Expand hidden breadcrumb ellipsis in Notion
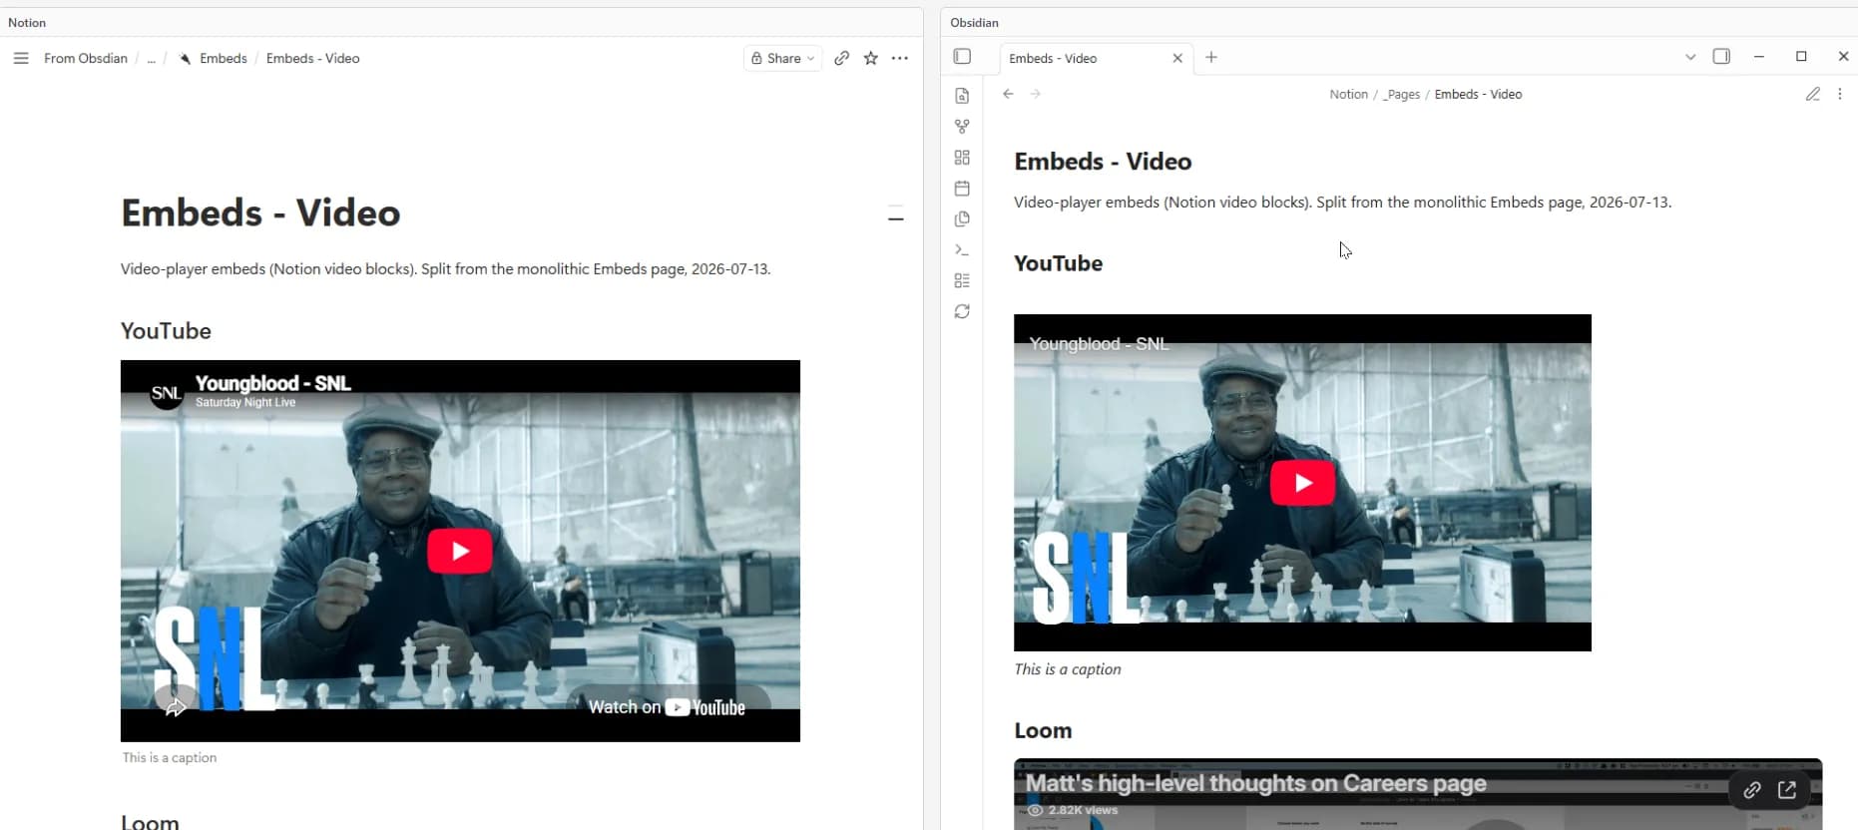This screenshot has width=1858, height=830. coord(151,58)
